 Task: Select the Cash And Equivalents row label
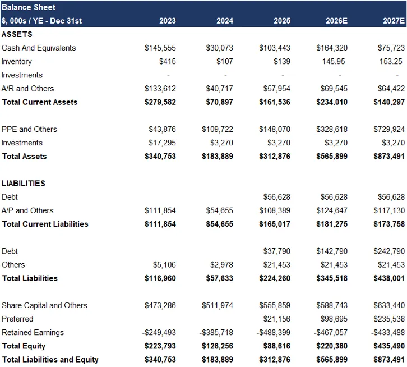pyautogui.click(x=39, y=48)
